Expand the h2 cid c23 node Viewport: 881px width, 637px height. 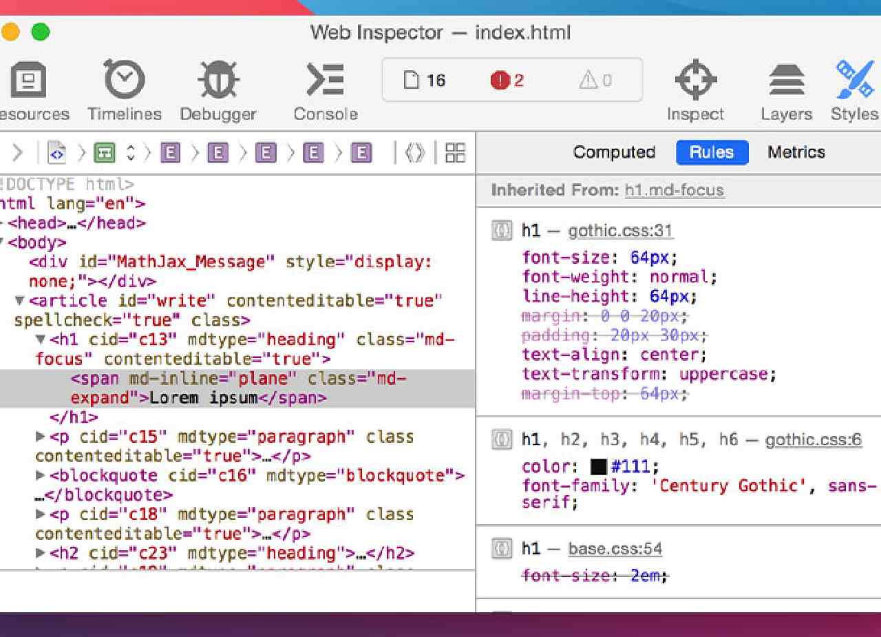click(x=41, y=553)
